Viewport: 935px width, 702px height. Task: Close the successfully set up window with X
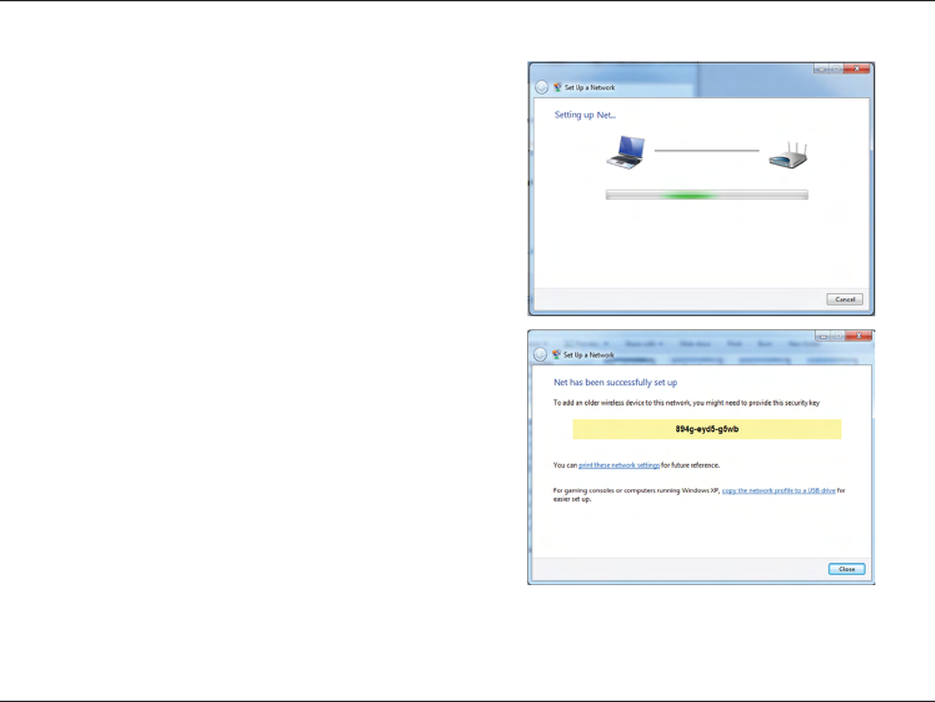tap(858, 336)
